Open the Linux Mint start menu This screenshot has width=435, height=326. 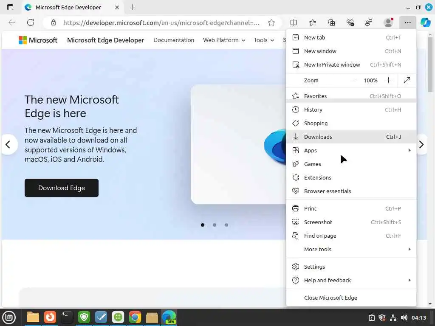tap(9, 318)
